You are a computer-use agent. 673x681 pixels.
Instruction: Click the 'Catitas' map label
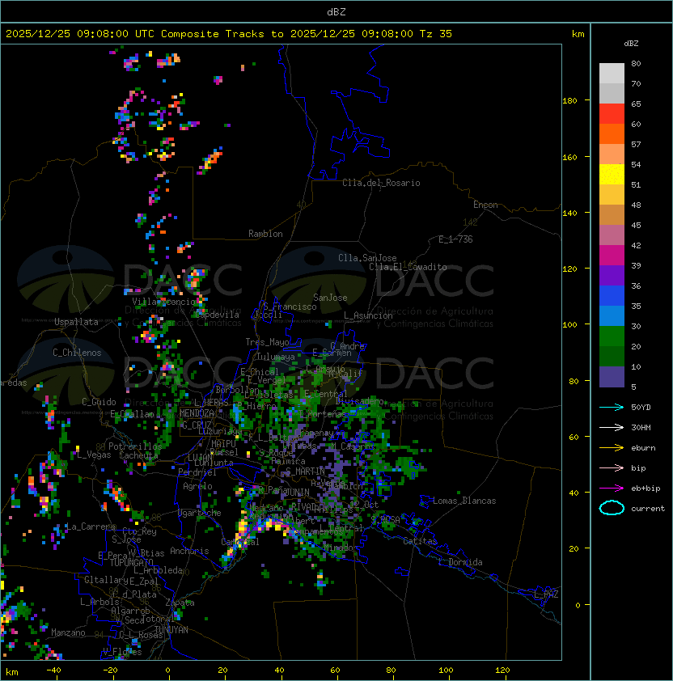pyautogui.click(x=420, y=541)
